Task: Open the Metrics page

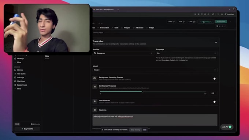Action: 19,70
